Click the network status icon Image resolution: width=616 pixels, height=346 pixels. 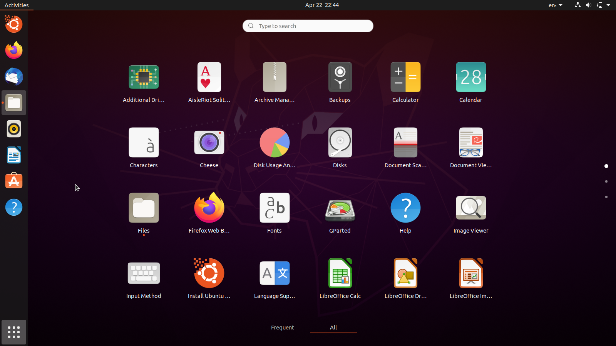pyautogui.click(x=577, y=5)
